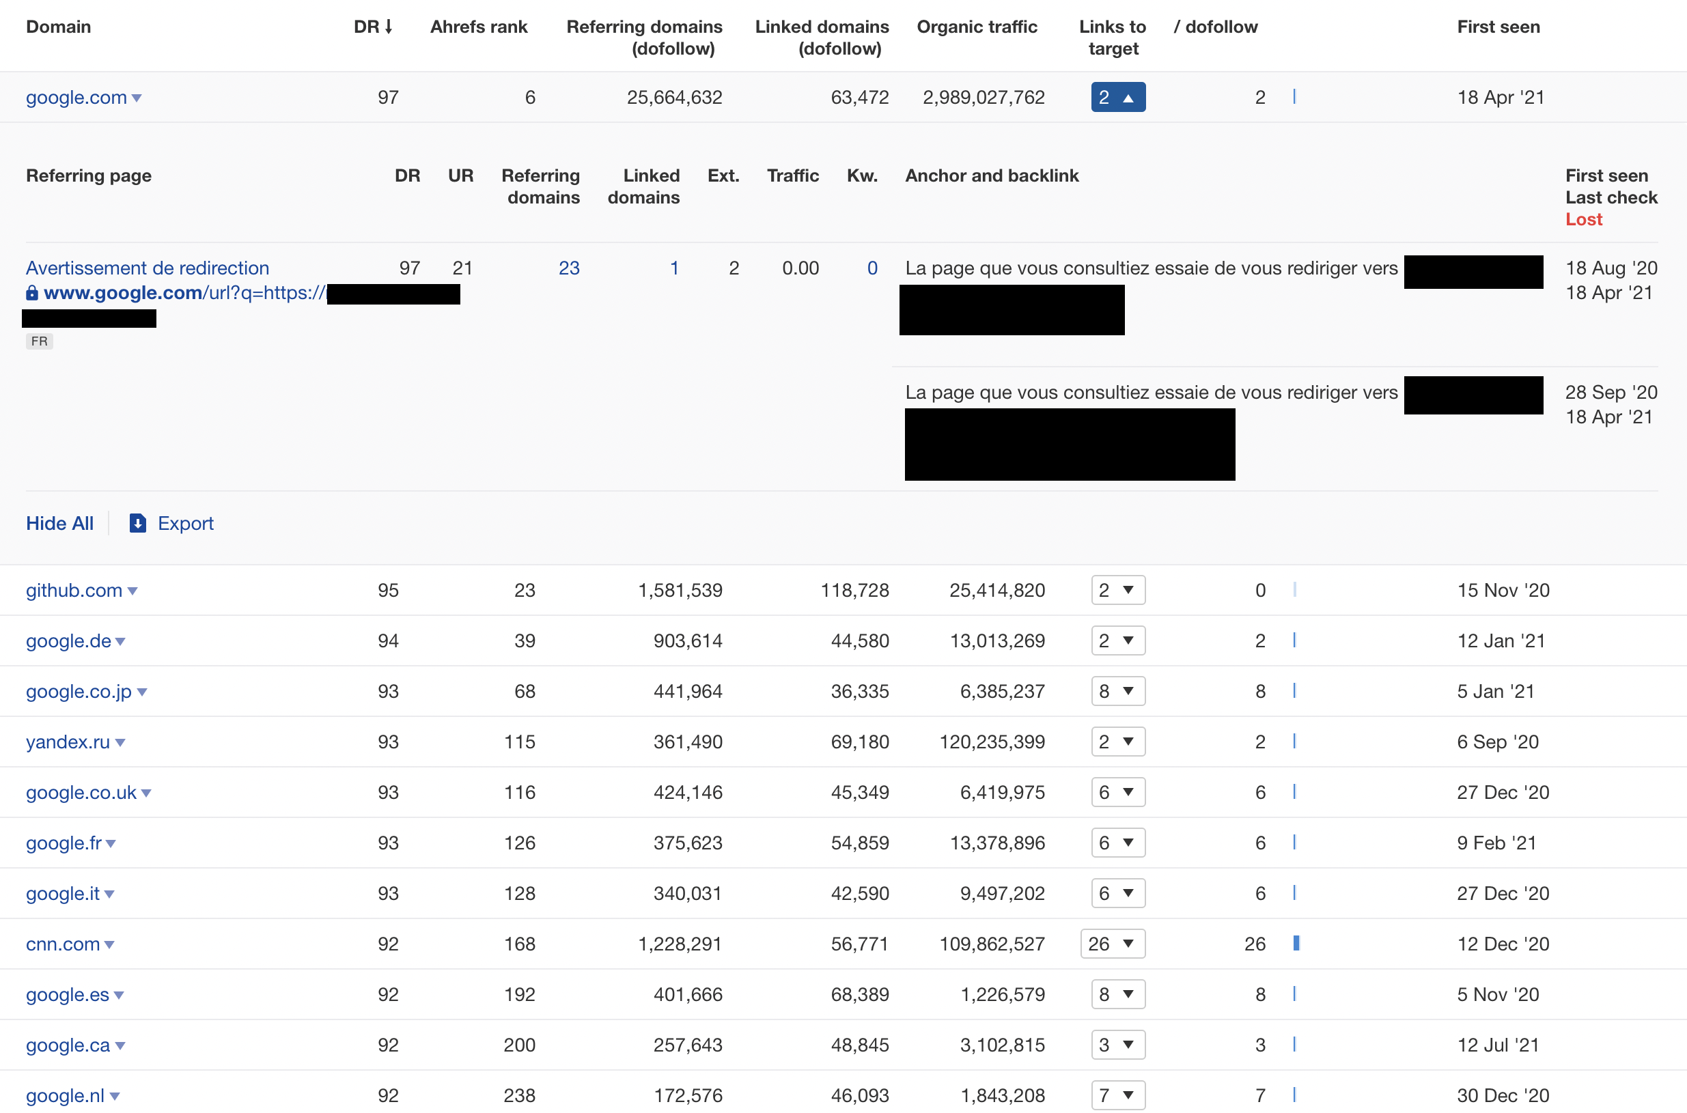Click the UR column header
The width and height of the screenshot is (1687, 1113).
[460, 175]
